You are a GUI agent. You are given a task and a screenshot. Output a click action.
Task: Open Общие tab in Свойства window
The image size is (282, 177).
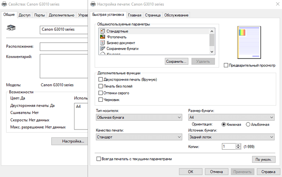9,15
